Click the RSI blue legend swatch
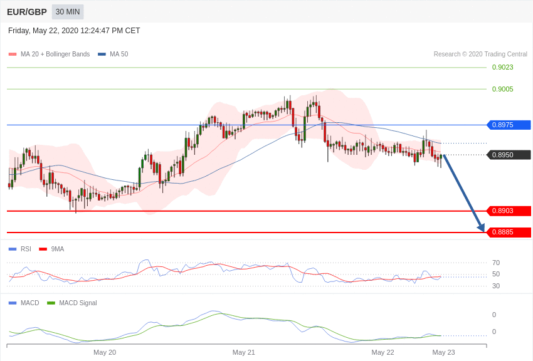The image size is (533, 361). coord(13,249)
